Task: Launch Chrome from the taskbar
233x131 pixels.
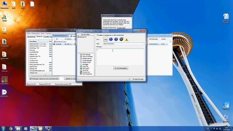Action: coord(11,128)
